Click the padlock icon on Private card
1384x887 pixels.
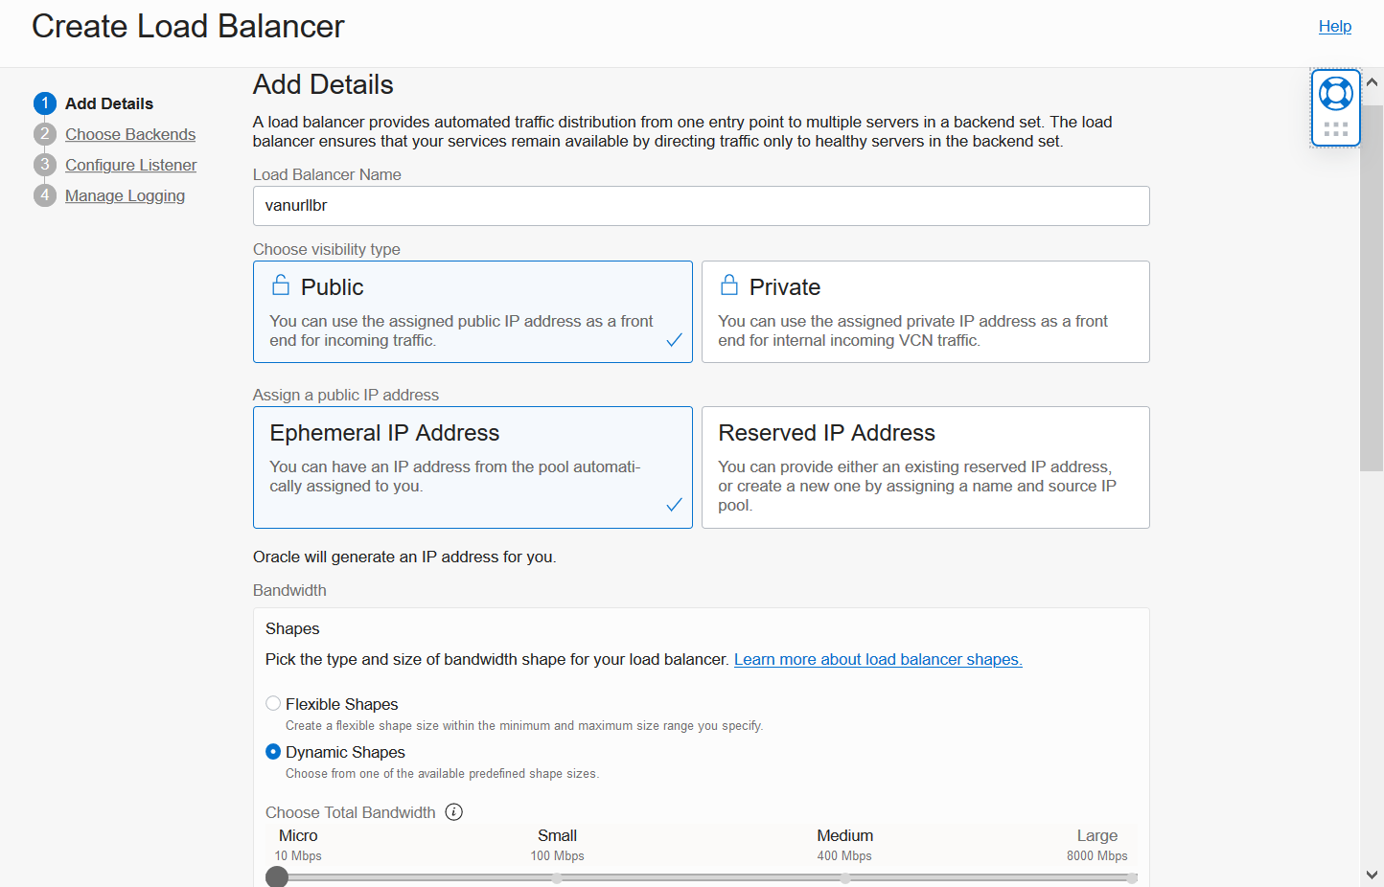coord(729,284)
